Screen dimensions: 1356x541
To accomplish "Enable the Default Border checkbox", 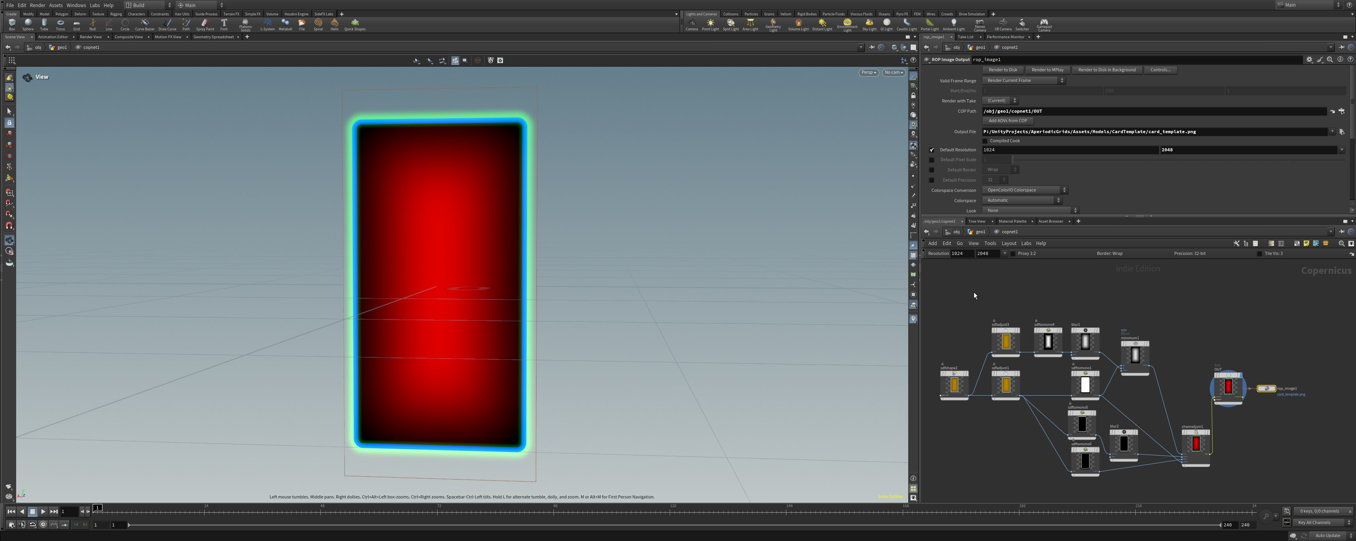I will [x=932, y=170].
